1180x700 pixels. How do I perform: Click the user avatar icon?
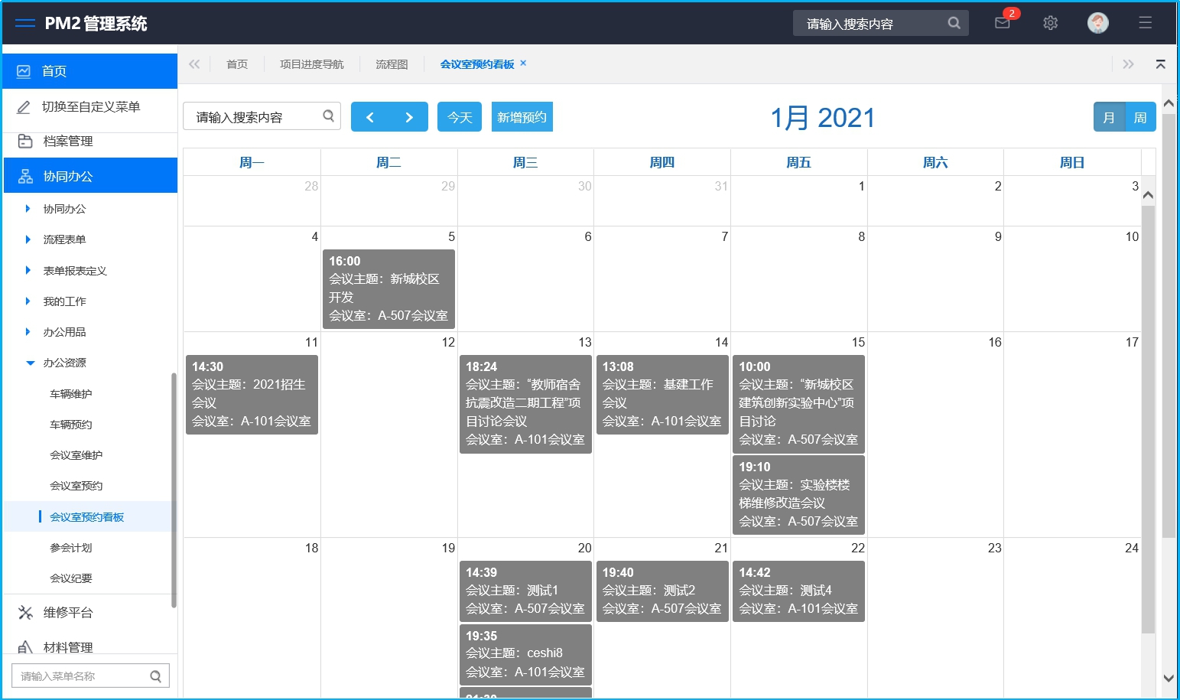pyautogui.click(x=1097, y=23)
